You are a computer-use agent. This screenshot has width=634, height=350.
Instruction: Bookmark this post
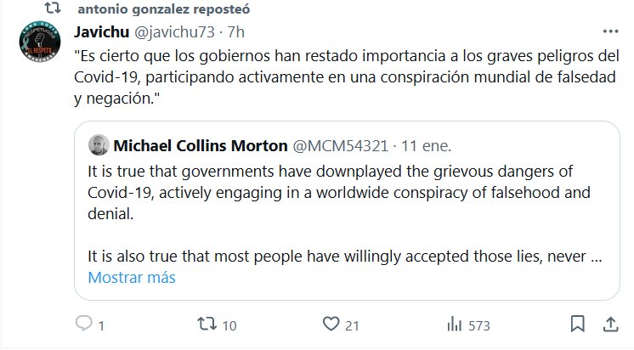coord(578,325)
